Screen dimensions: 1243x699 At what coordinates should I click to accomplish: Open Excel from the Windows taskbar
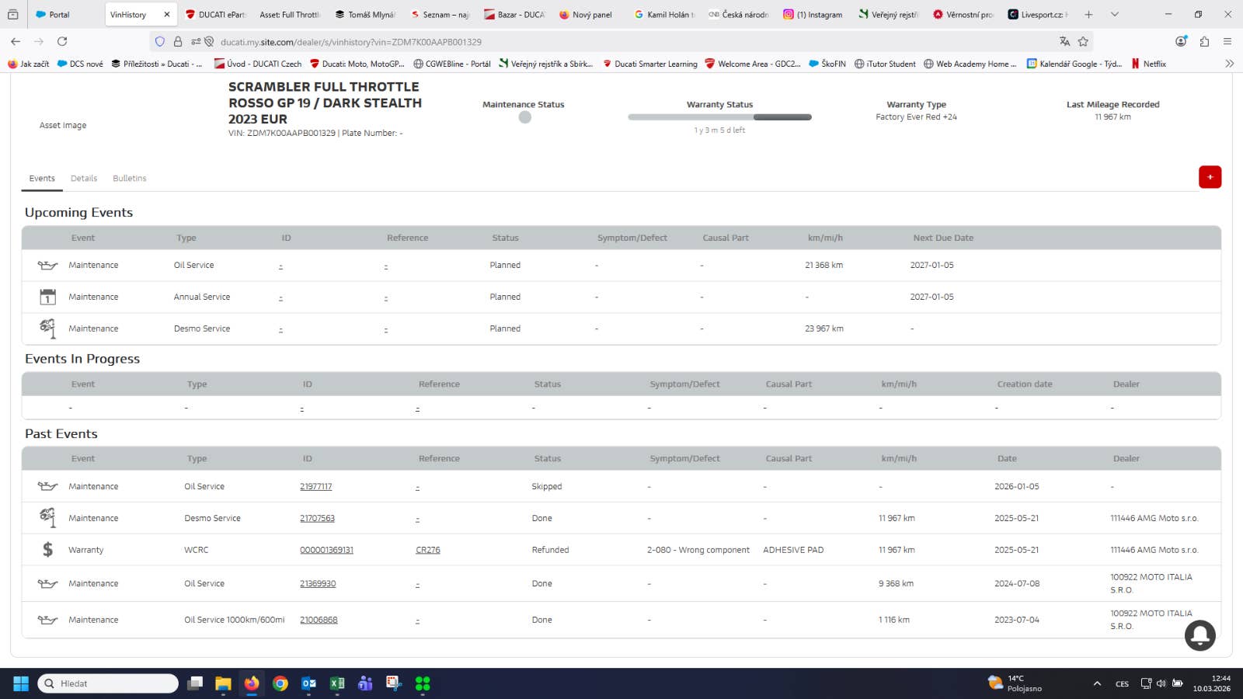337,683
